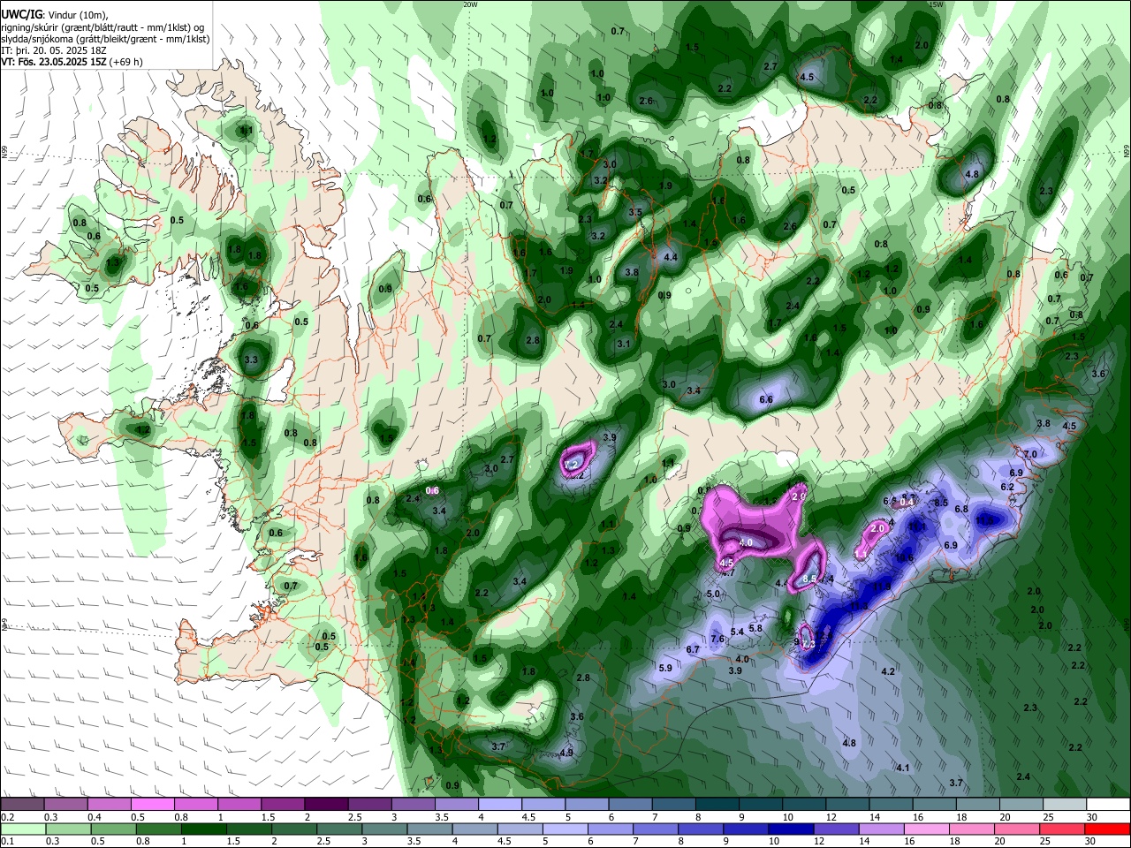Click the '3.3' value in western Iceland

pyautogui.click(x=251, y=360)
